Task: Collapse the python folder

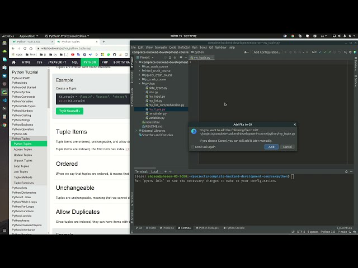Action: coord(139,84)
